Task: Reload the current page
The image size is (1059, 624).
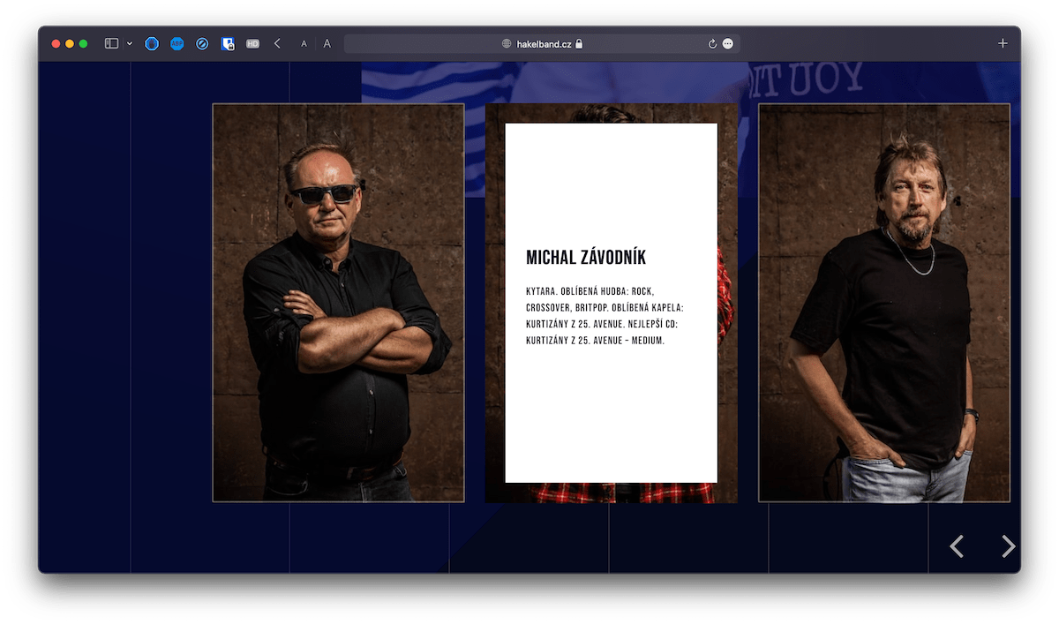Action: point(712,43)
